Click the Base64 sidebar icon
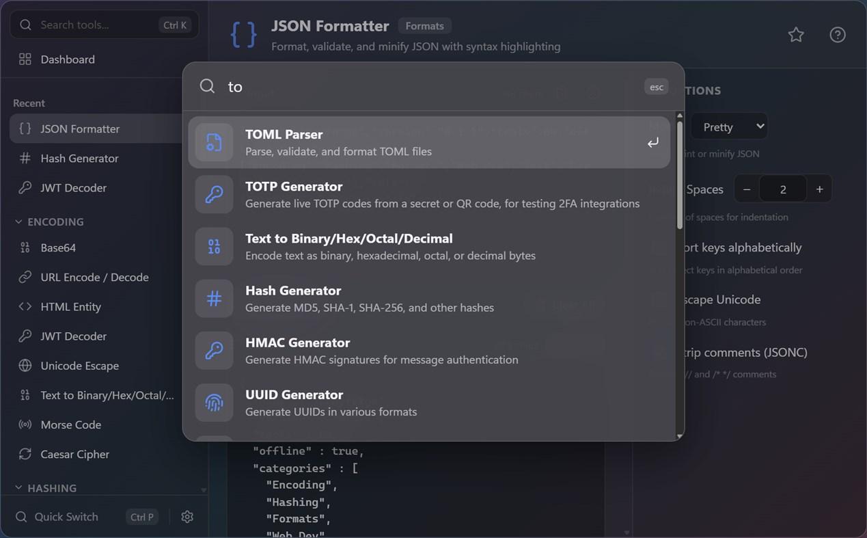This screenshot has height=538, width=867. (x=25, y=247)
